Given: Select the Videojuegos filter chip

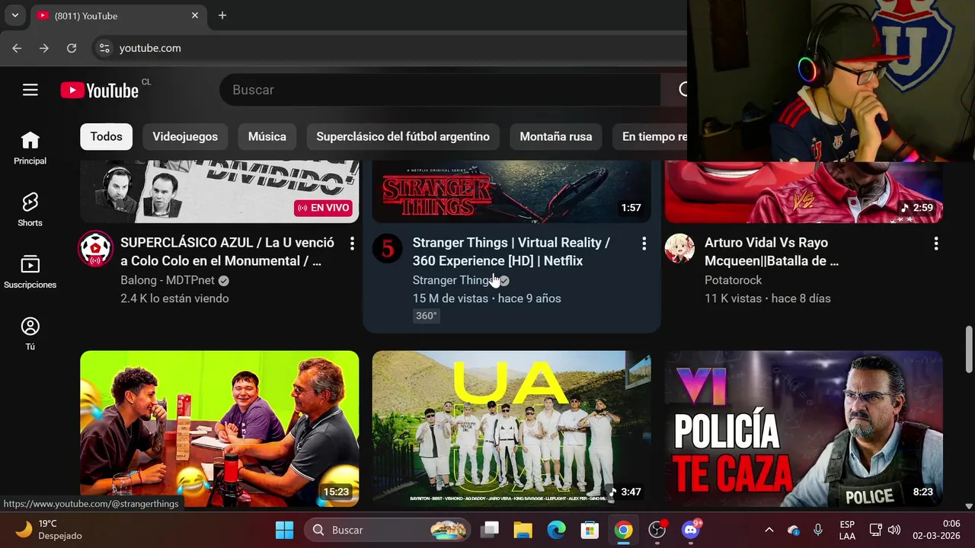Looking at the screenshot, I should pos(185,137).
